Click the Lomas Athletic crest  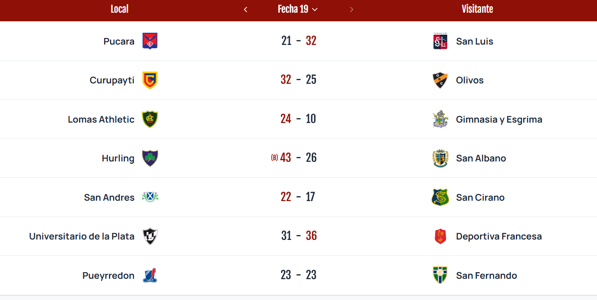click(150, 119)
